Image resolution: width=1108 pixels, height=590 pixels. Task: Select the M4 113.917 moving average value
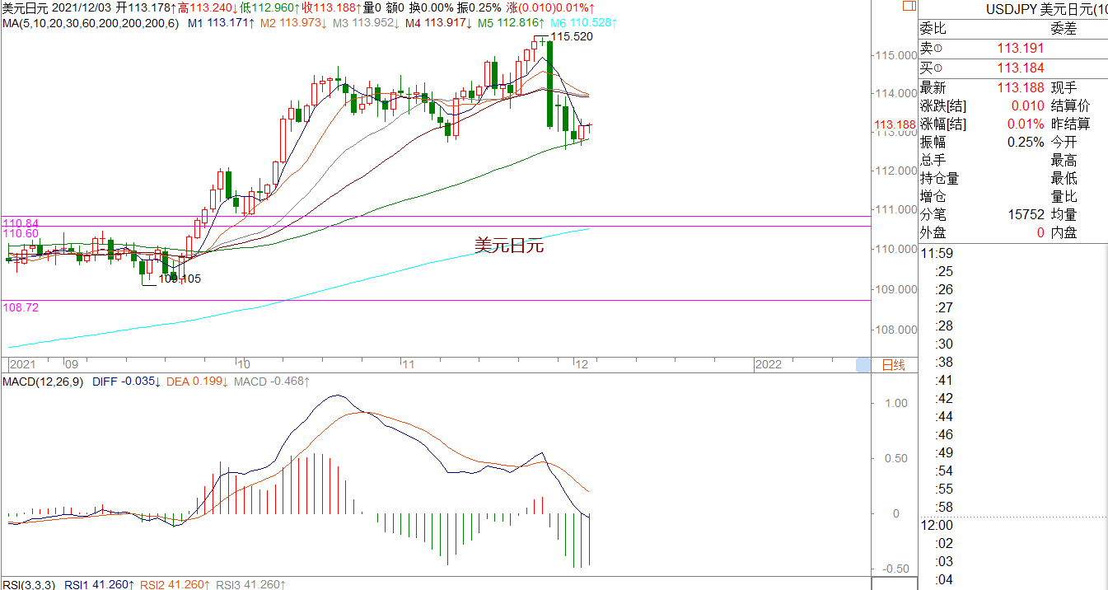[x=439, y=22]
